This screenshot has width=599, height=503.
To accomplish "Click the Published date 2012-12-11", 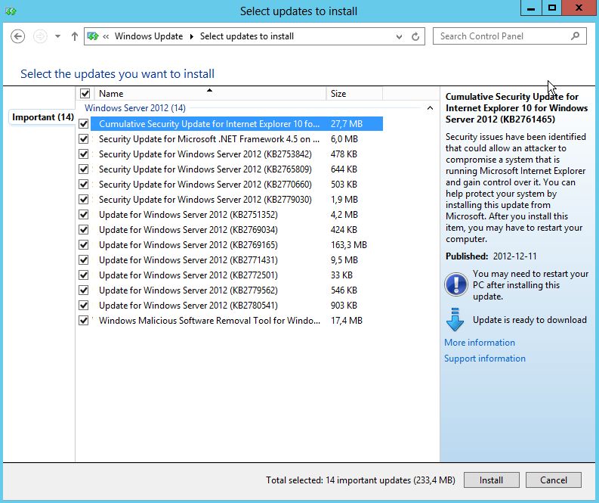I will click(x=514, y=256).
